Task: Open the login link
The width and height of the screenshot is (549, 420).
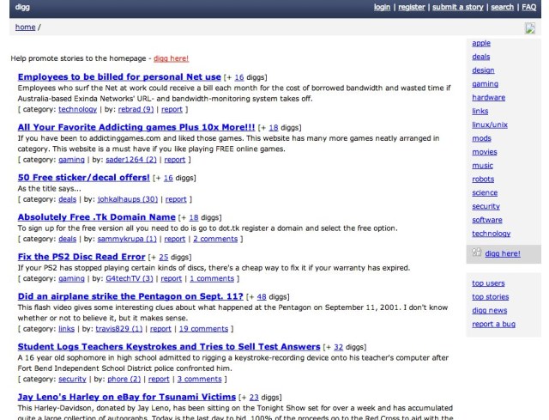Action: (x=382, y=7)
